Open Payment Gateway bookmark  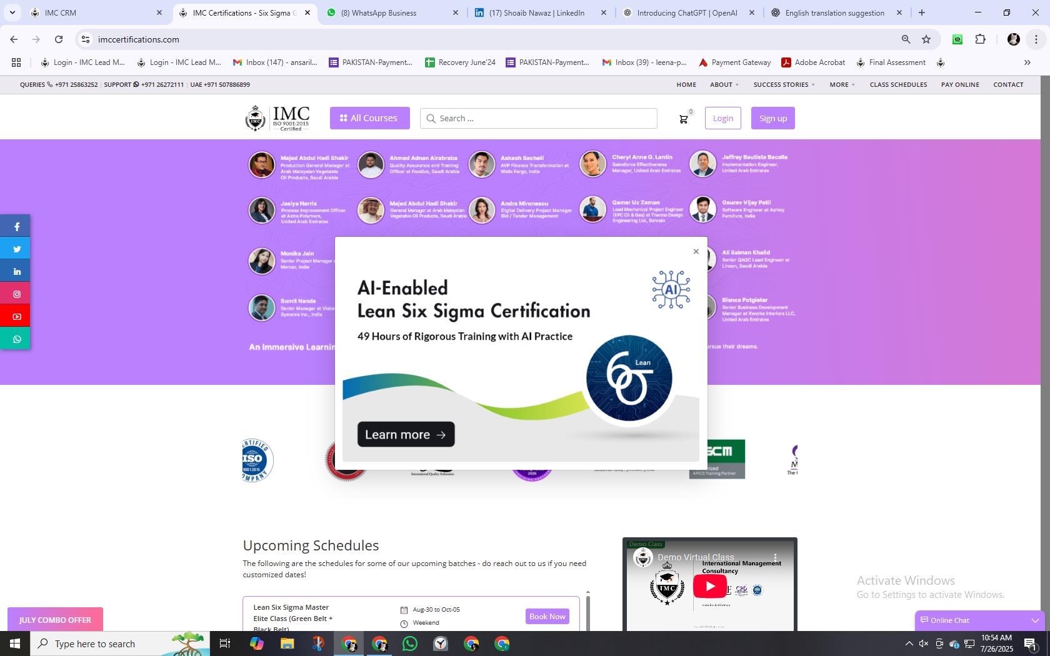[x=734, y=62]
